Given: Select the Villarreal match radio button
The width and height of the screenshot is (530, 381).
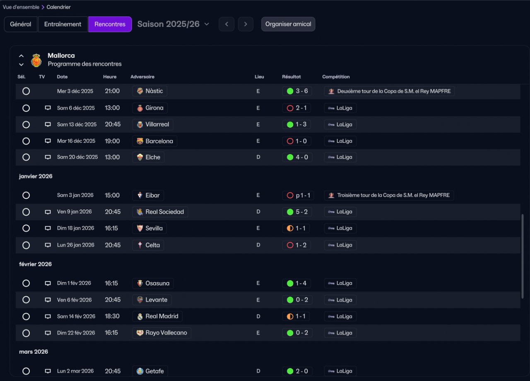Looking at the screenshot, I should click(26, 124).
